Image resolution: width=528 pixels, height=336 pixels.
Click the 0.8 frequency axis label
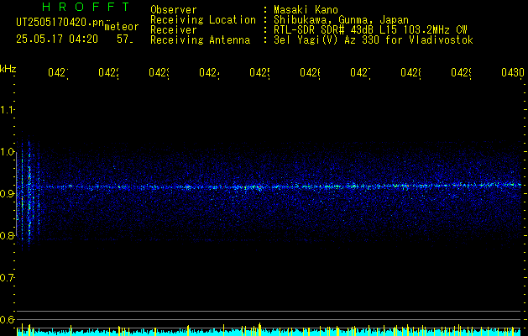[x=7, y=235]
